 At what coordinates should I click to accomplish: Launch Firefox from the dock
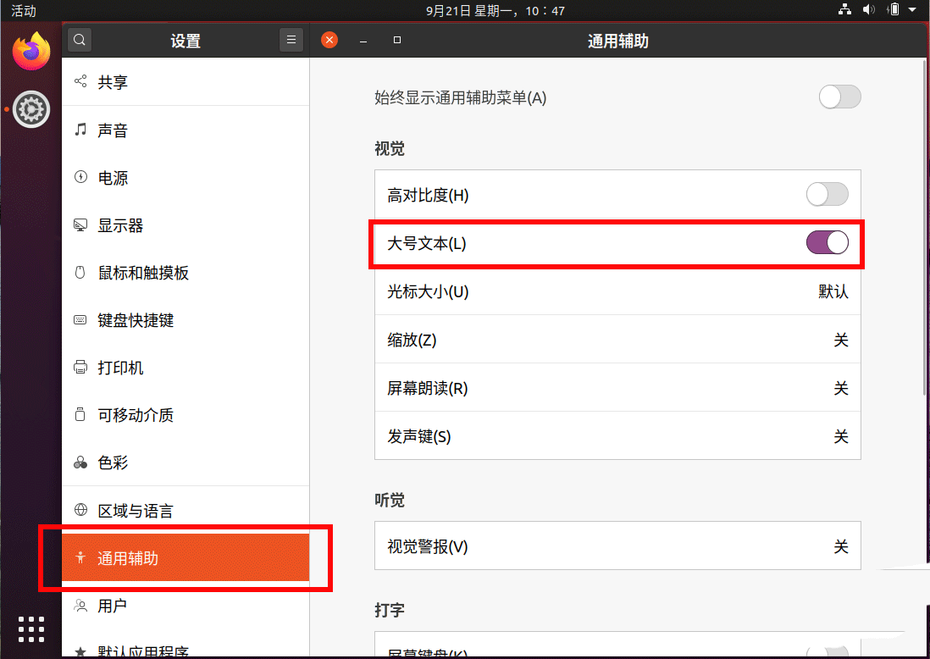click(31, 52)
